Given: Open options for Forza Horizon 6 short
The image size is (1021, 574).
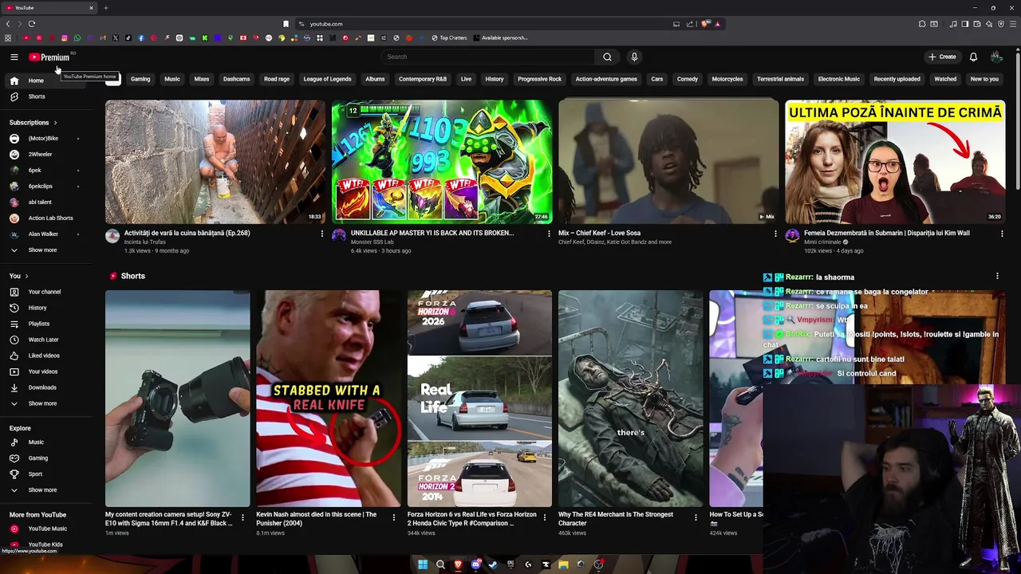Looking at the screenshot, I should (x=544, y=517).
